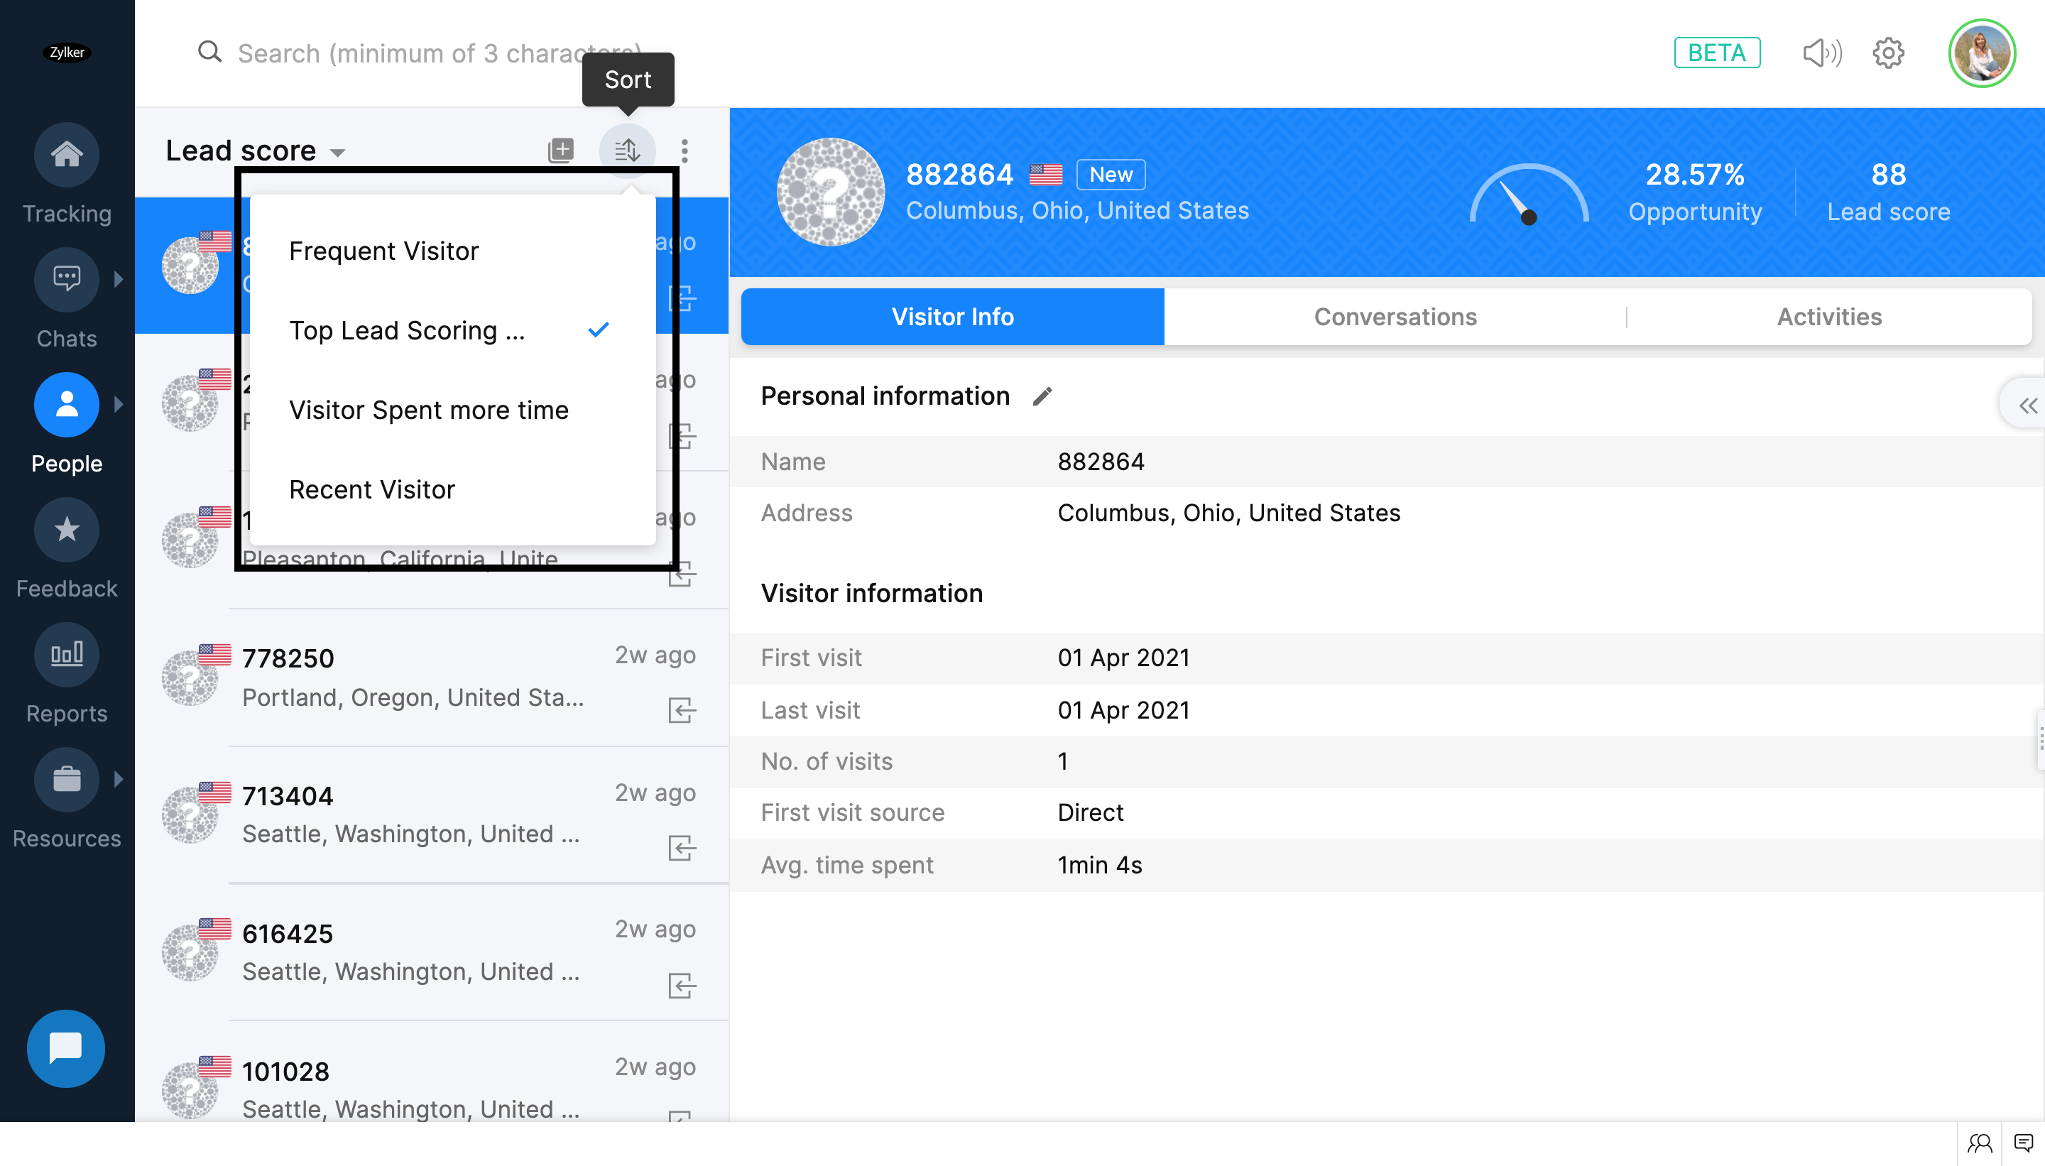Open settings gear icon

pyautogui.click(x=1888, y=53)
